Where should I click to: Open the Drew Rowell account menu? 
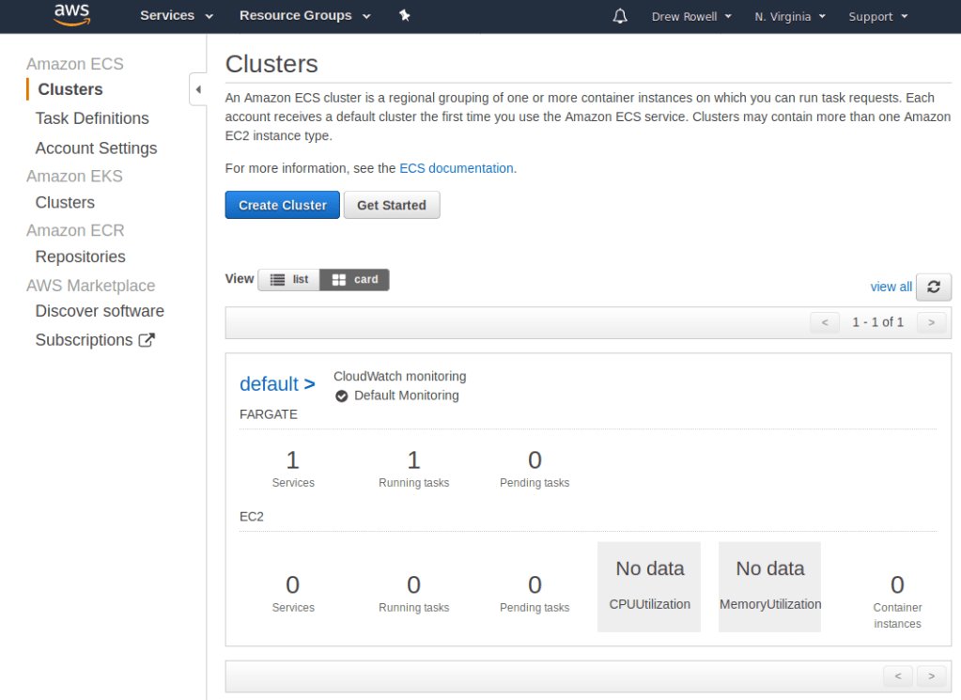click(691, 16)
